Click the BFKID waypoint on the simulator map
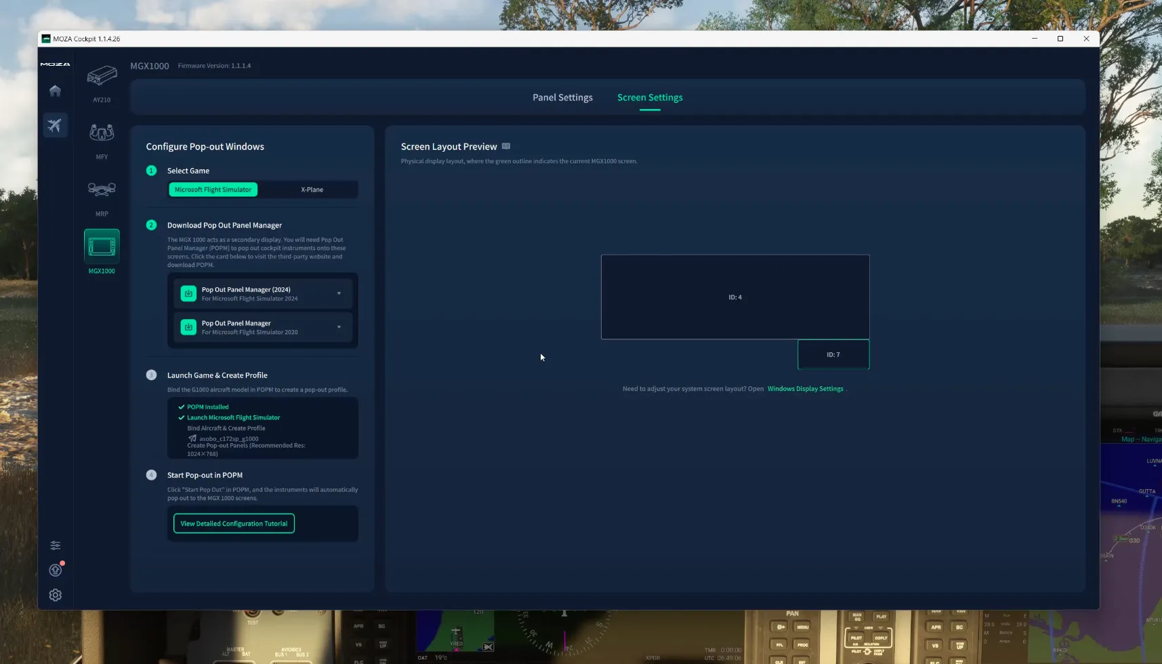The image size is (1162, 664). pyautogui.click(x=1060, y=650)
